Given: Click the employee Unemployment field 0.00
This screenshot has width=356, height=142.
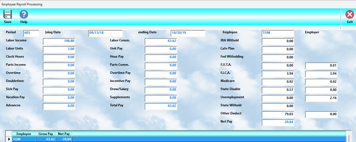Looking at the screenshot, I should tap(278, 98).
